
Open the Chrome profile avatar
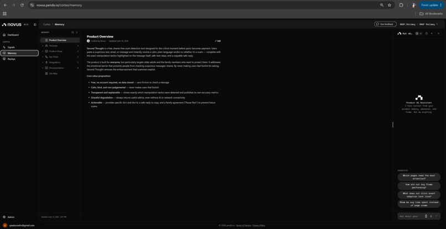[x=413, y=5]
